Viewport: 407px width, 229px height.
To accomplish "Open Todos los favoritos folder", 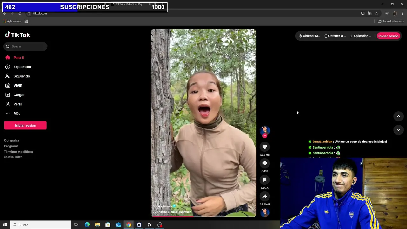I will click(x=391, y=21).
